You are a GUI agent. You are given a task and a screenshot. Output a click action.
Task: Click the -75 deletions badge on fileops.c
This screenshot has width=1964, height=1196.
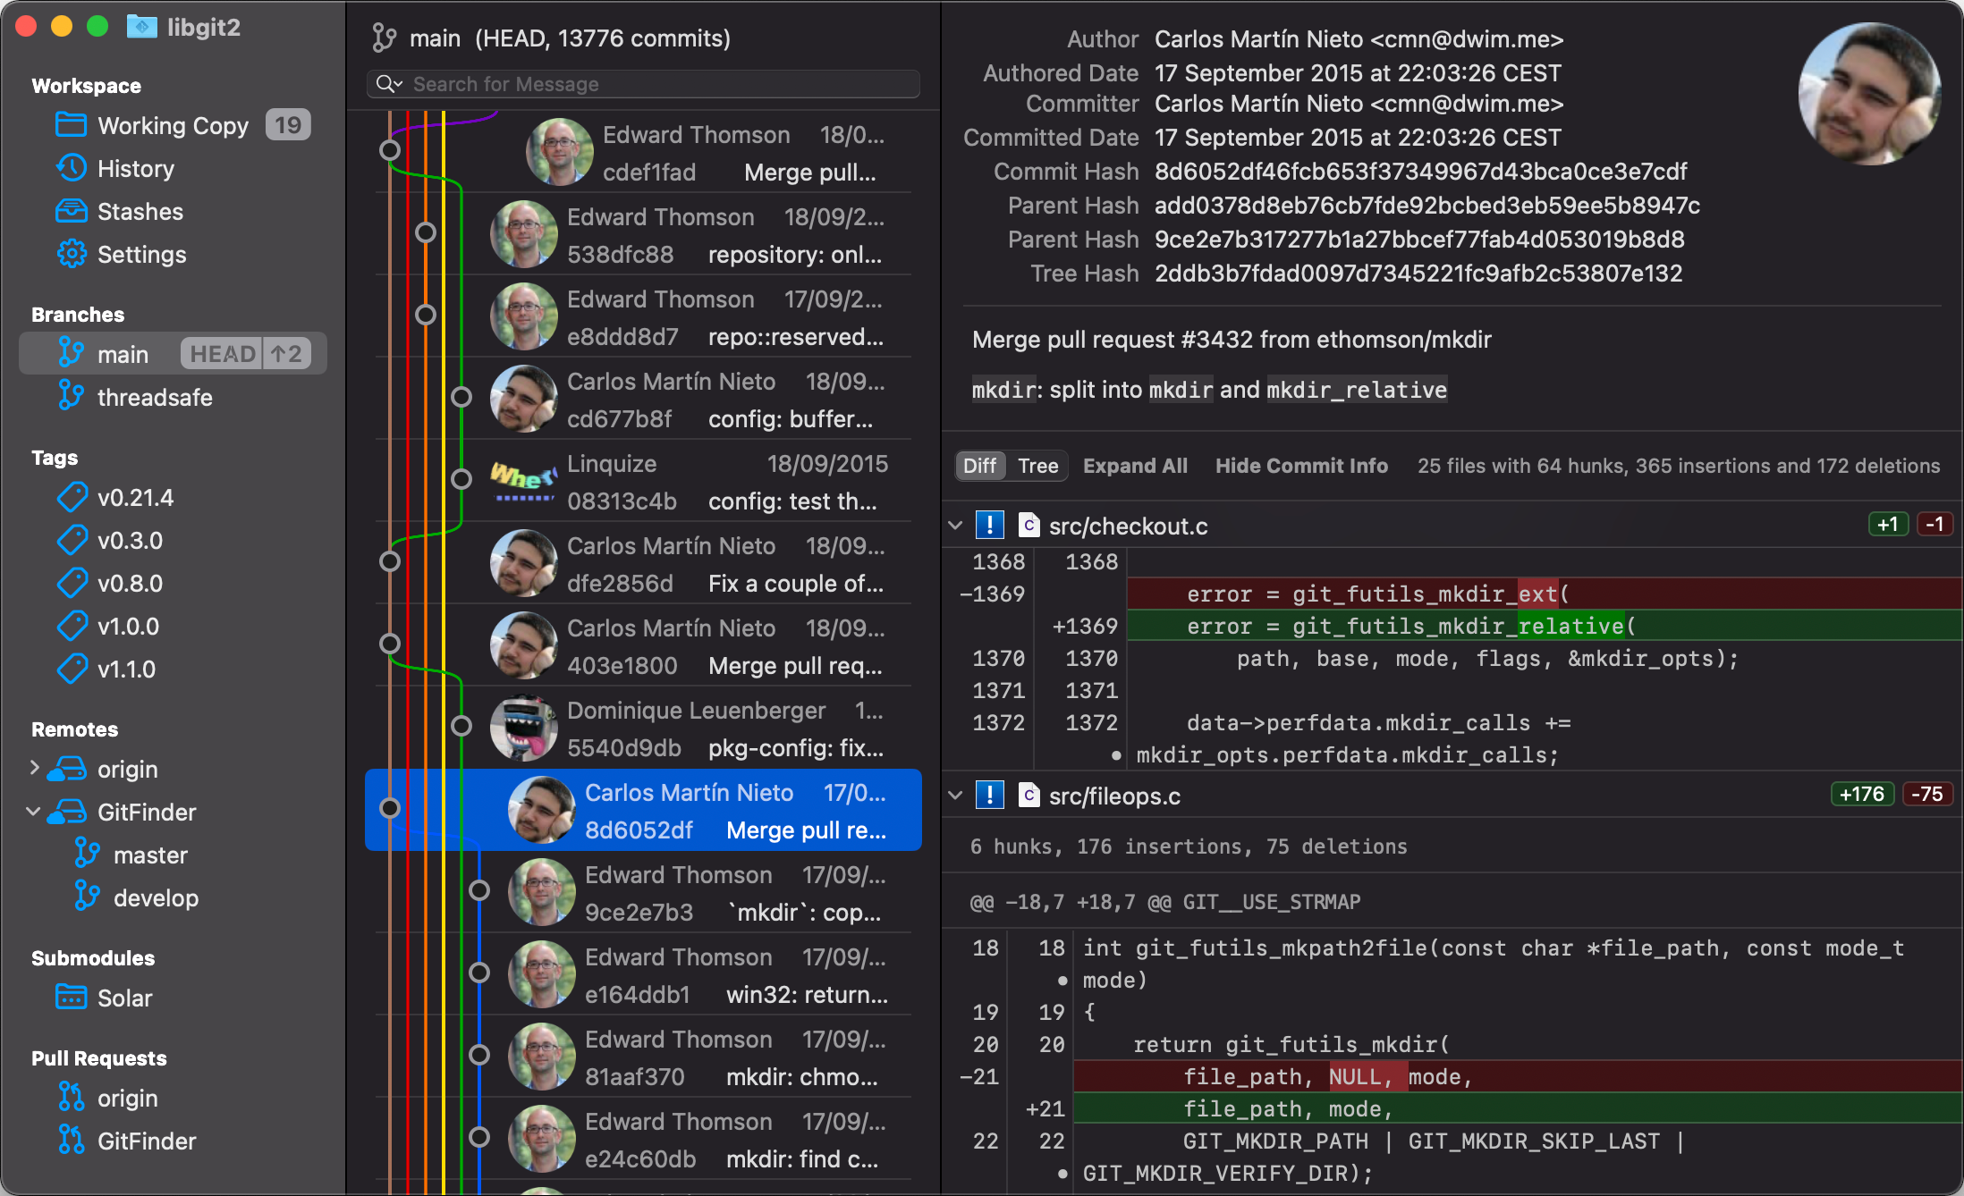click(x=1927, y=794)
